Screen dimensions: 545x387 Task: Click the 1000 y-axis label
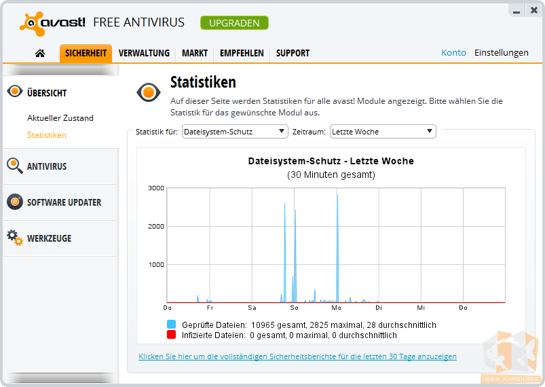click(156, 265)
